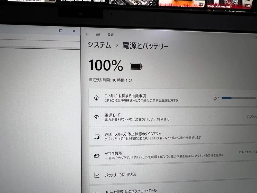The image size is (257, 193).
Task: Expand 省エネ機能 via '30% でオンにする'
Action: [247, 152]
